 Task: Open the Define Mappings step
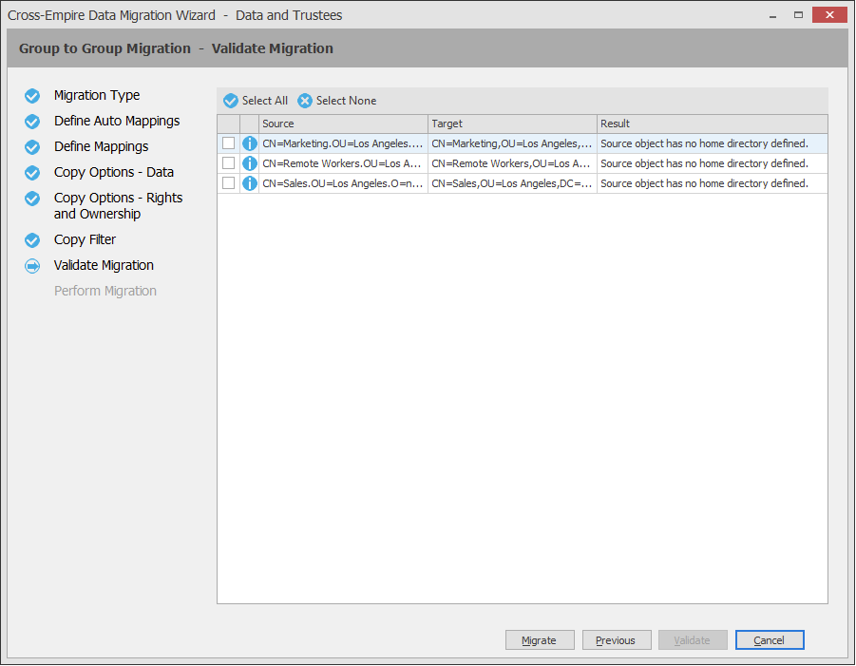101,147
